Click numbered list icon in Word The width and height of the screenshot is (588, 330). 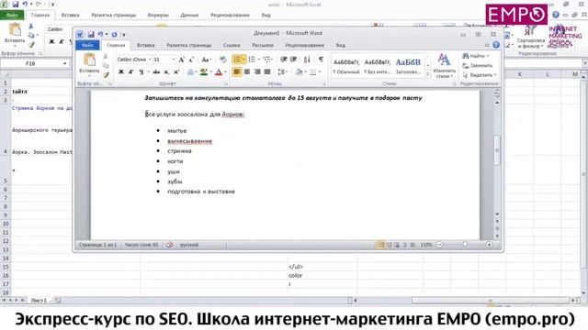point(252,60)
